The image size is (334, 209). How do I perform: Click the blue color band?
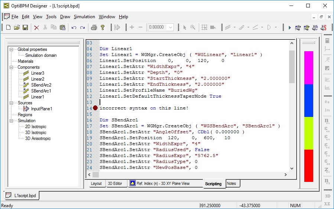pyautogui.click(x=308, y=101)
